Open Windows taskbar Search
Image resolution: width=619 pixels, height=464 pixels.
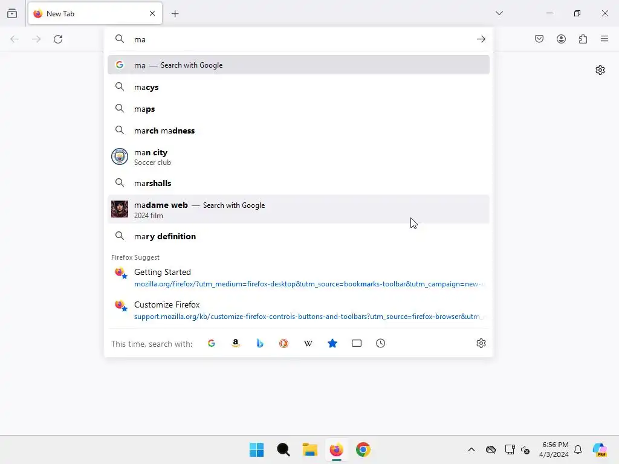pyautogui.click(x=283, y=449)
